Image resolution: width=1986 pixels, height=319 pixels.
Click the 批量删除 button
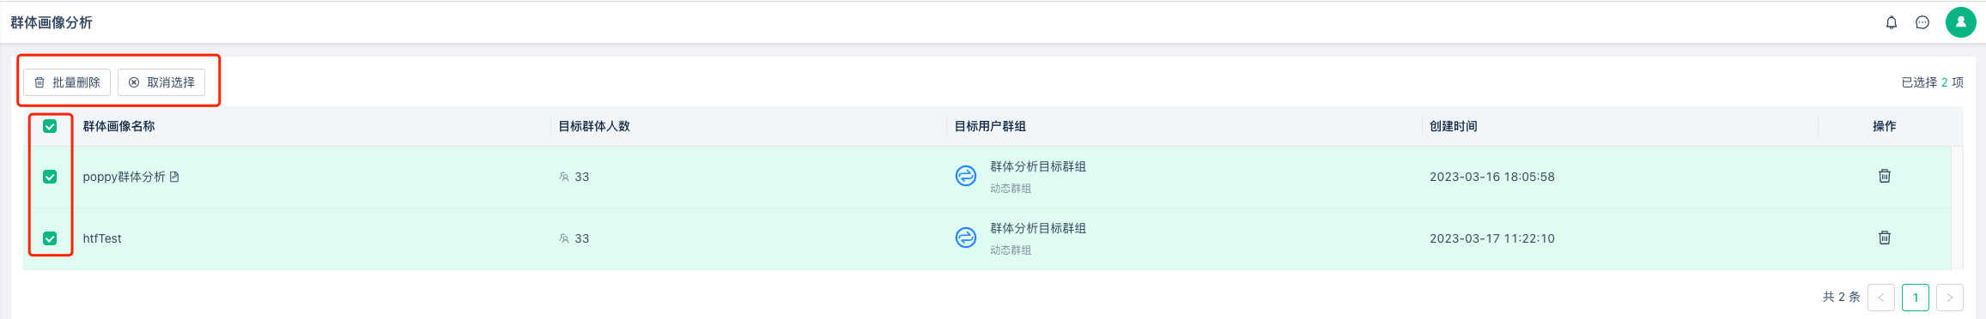click(67, 82)
